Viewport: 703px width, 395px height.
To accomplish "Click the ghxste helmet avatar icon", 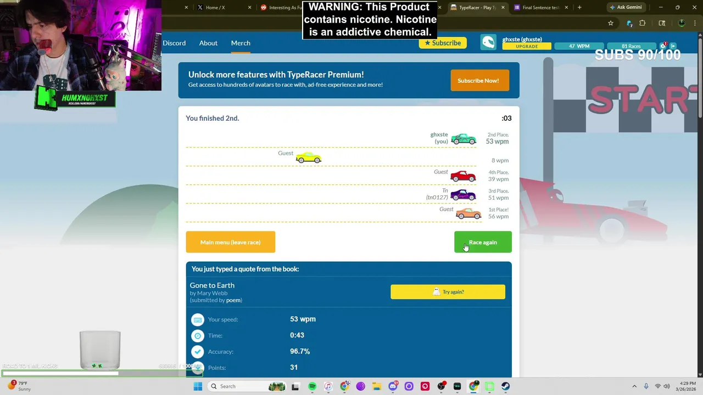I will point(488,43).
